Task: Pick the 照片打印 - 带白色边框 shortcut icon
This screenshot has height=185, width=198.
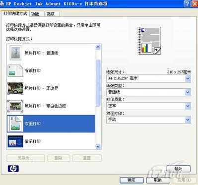Action: click(15, 106)
